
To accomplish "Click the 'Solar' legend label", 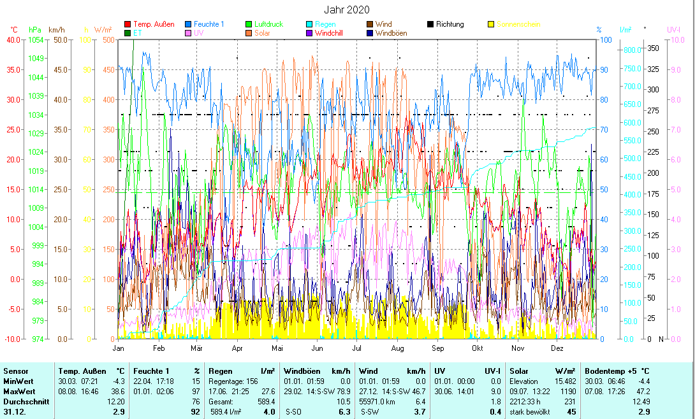I will point(263,33).
